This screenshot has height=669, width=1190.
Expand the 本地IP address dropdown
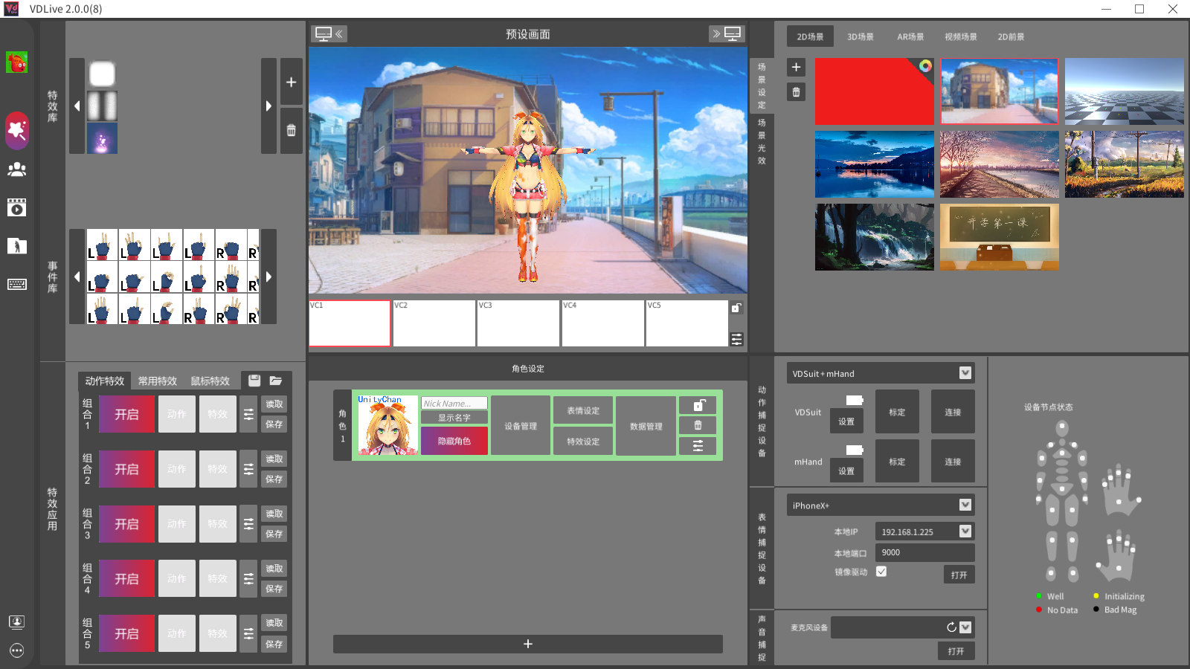(x=965, y=531)
